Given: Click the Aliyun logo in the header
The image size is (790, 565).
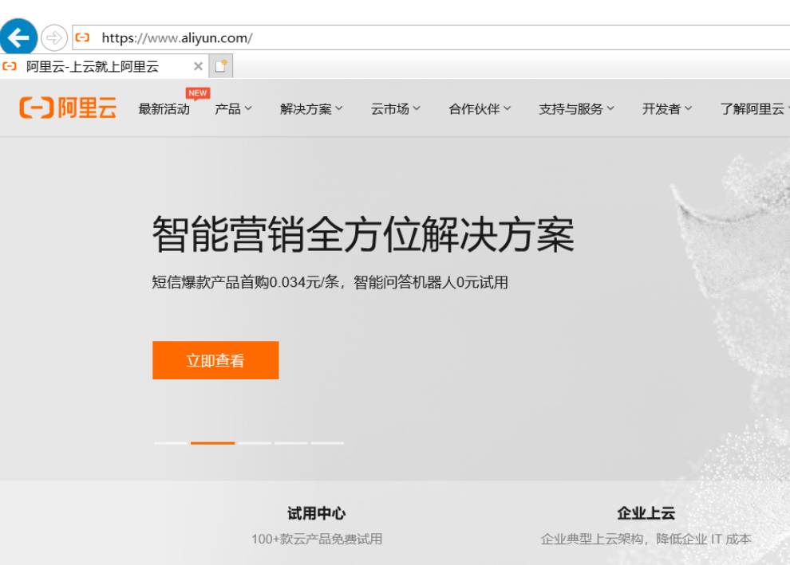Looking at the screenshot, I should (68, 108).
